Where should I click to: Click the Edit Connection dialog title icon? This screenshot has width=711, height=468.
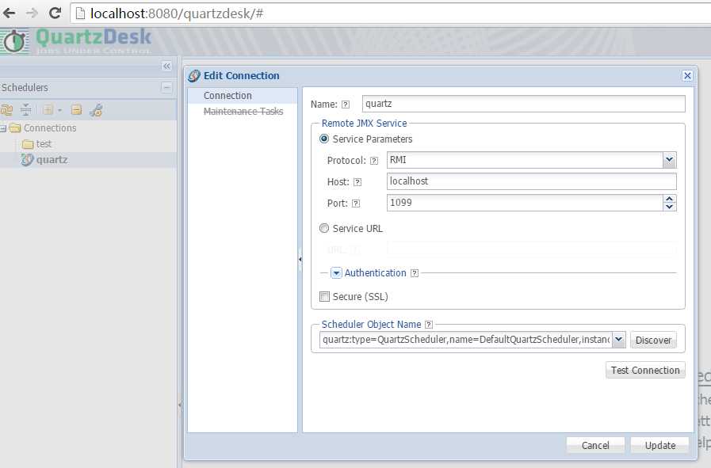pos(194,76)
